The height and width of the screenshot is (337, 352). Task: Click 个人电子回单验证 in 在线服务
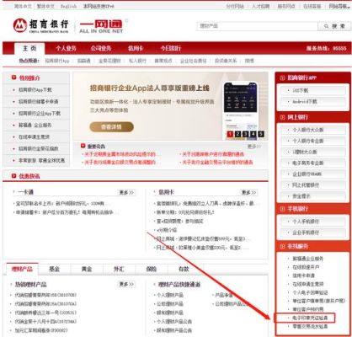point(310,292)
